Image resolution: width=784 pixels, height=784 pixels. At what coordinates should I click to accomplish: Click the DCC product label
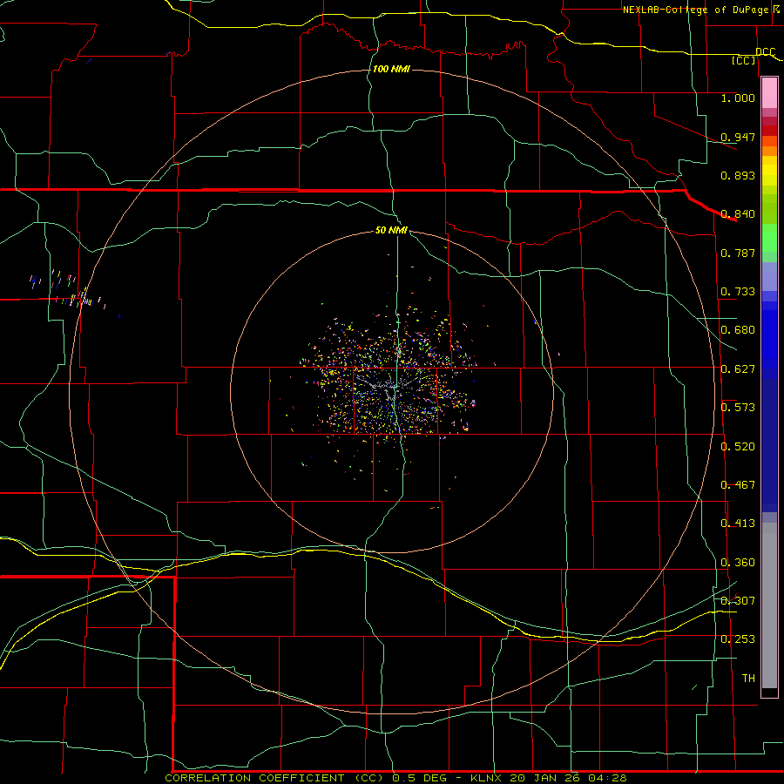point(766,52)
